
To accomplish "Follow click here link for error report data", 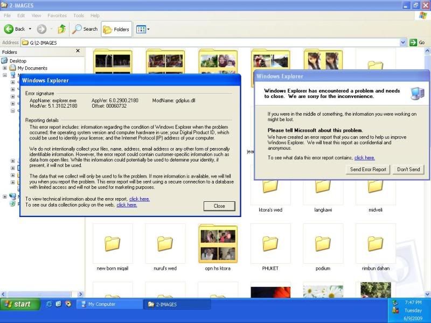I will point(365,158).
